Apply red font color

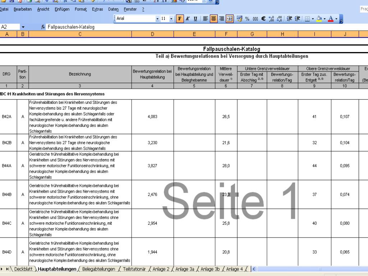click(331, 19)
